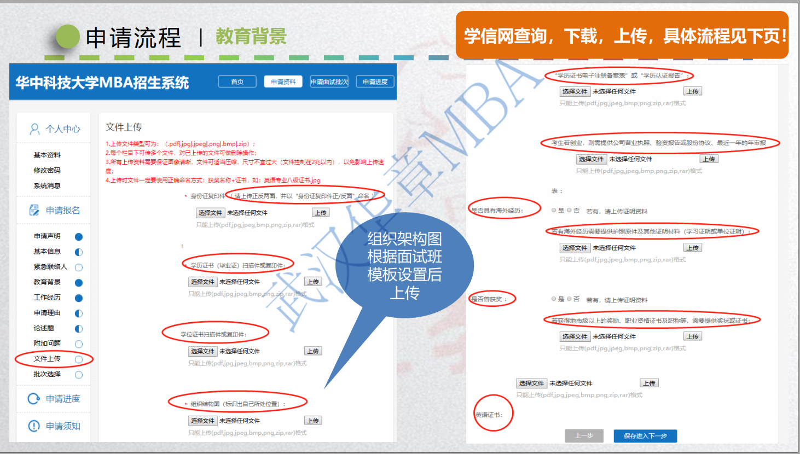Viewport: 800px width, 454px height.
Task: Click 申请进度 sidebar heading text
Action: coord(63,399)
